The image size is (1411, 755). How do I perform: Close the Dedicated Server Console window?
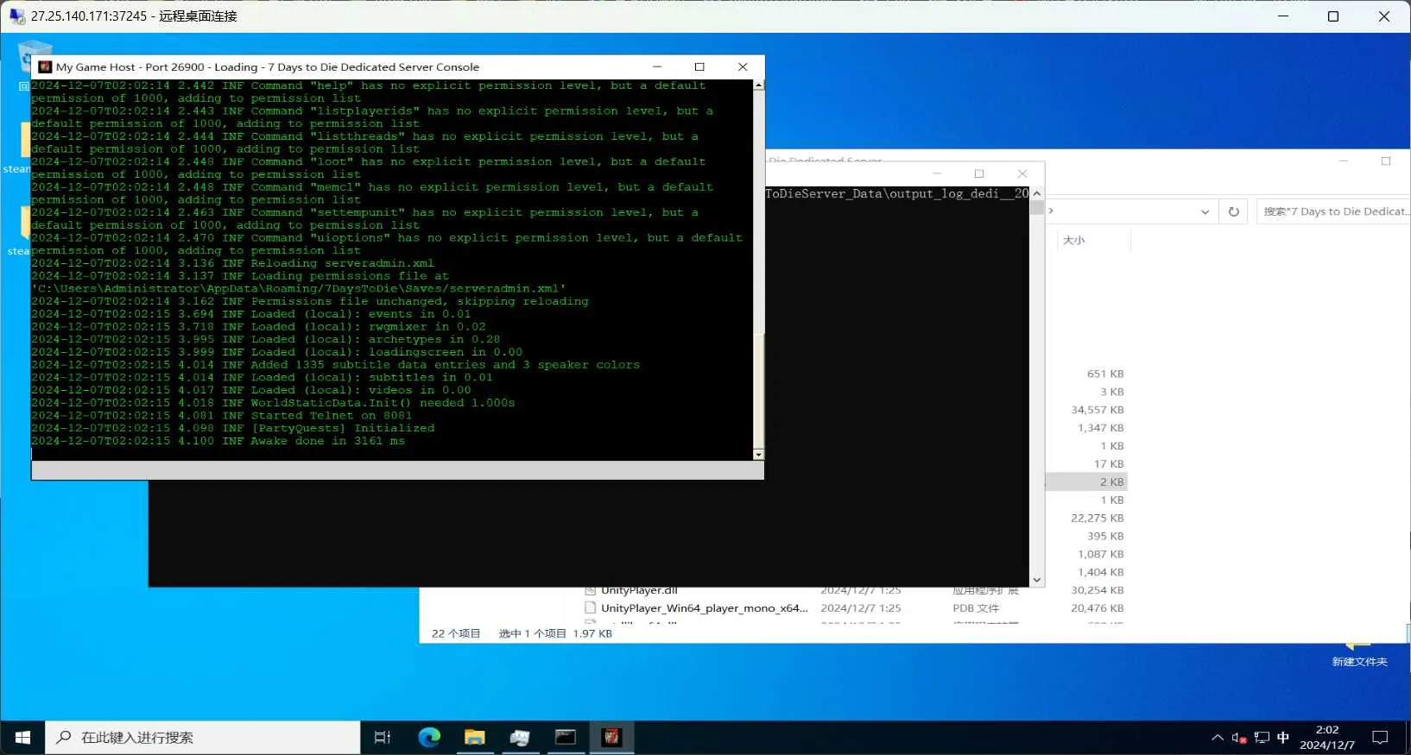pyautogui.click(x=743, y=66)
